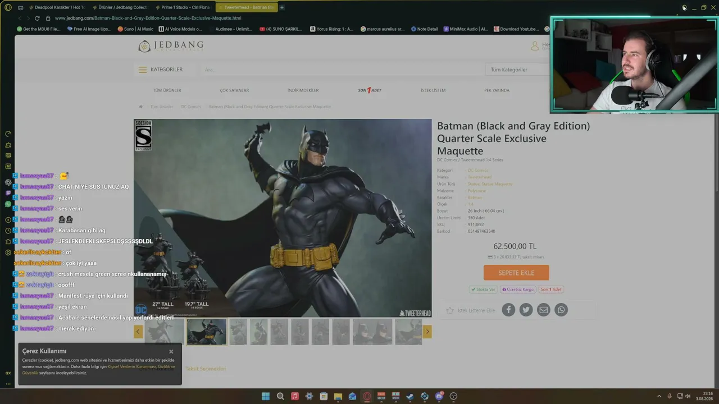Open Get the M3U8 File bookmark
The width and height of the screenshot is (719, 404).
[x=39, y=29]
